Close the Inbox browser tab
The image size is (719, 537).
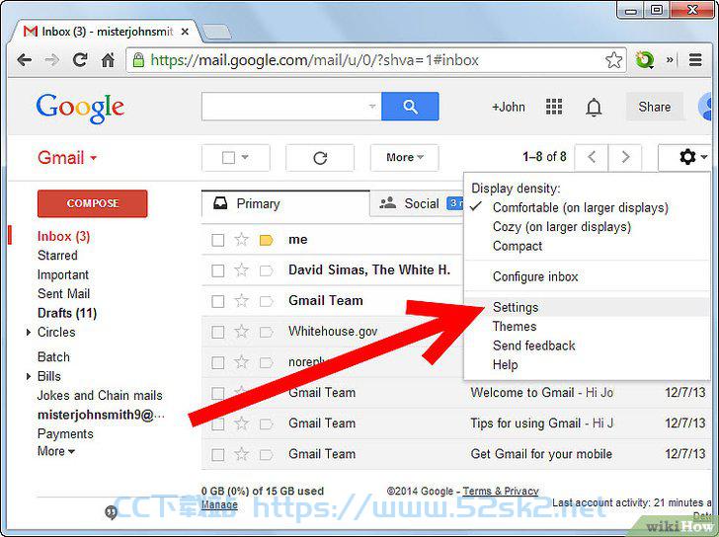pos(185,32)
